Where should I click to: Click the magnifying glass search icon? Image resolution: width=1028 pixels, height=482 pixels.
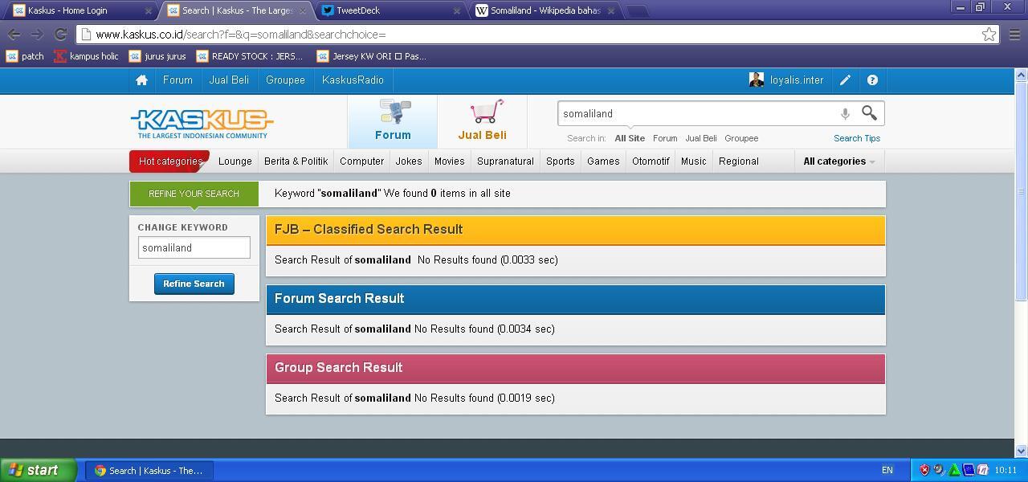(x=869, y=113)
